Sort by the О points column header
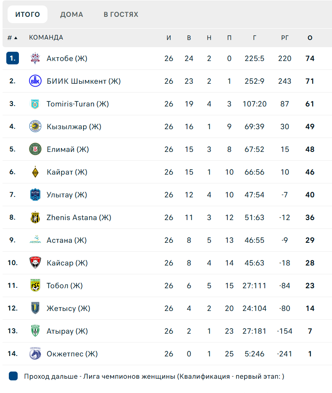Image resolution: width=332 pixels, height=393 pixels. (x=310, y=37)
